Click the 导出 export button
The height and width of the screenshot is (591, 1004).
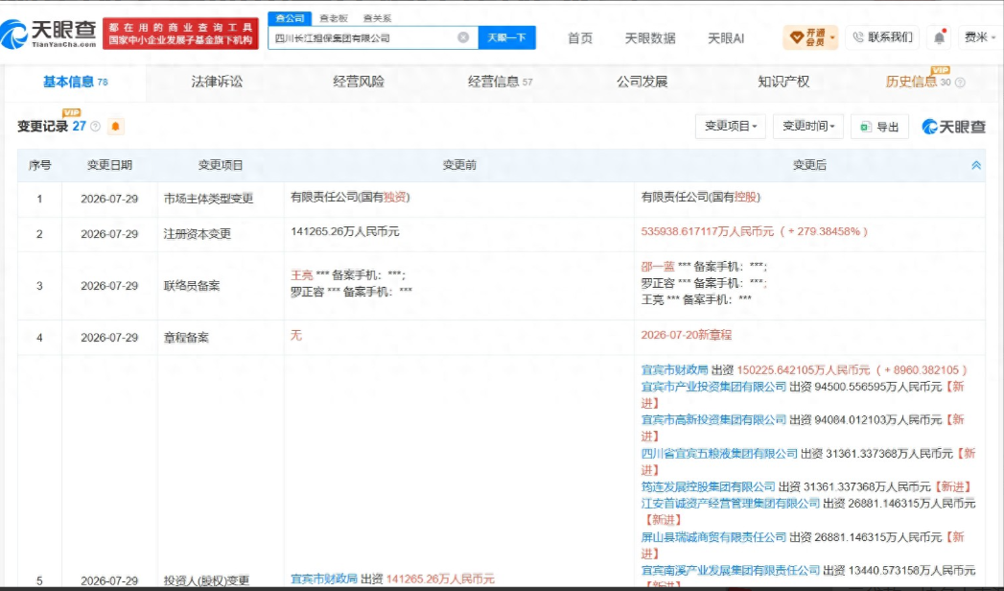(x=879, y=127)
